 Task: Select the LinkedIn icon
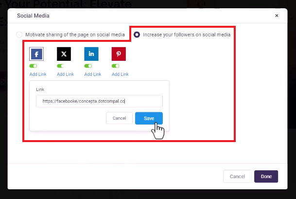point(91,54)
